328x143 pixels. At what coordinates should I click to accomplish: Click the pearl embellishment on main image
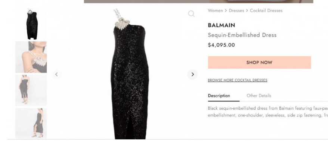pyautogui.click(x=122, y=24)
